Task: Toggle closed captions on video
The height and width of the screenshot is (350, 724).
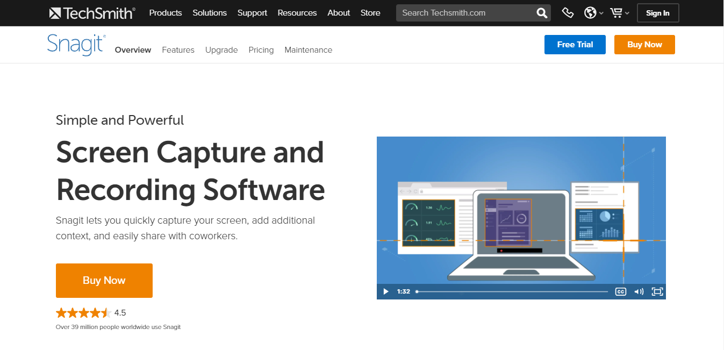Action: coord(620,291)
